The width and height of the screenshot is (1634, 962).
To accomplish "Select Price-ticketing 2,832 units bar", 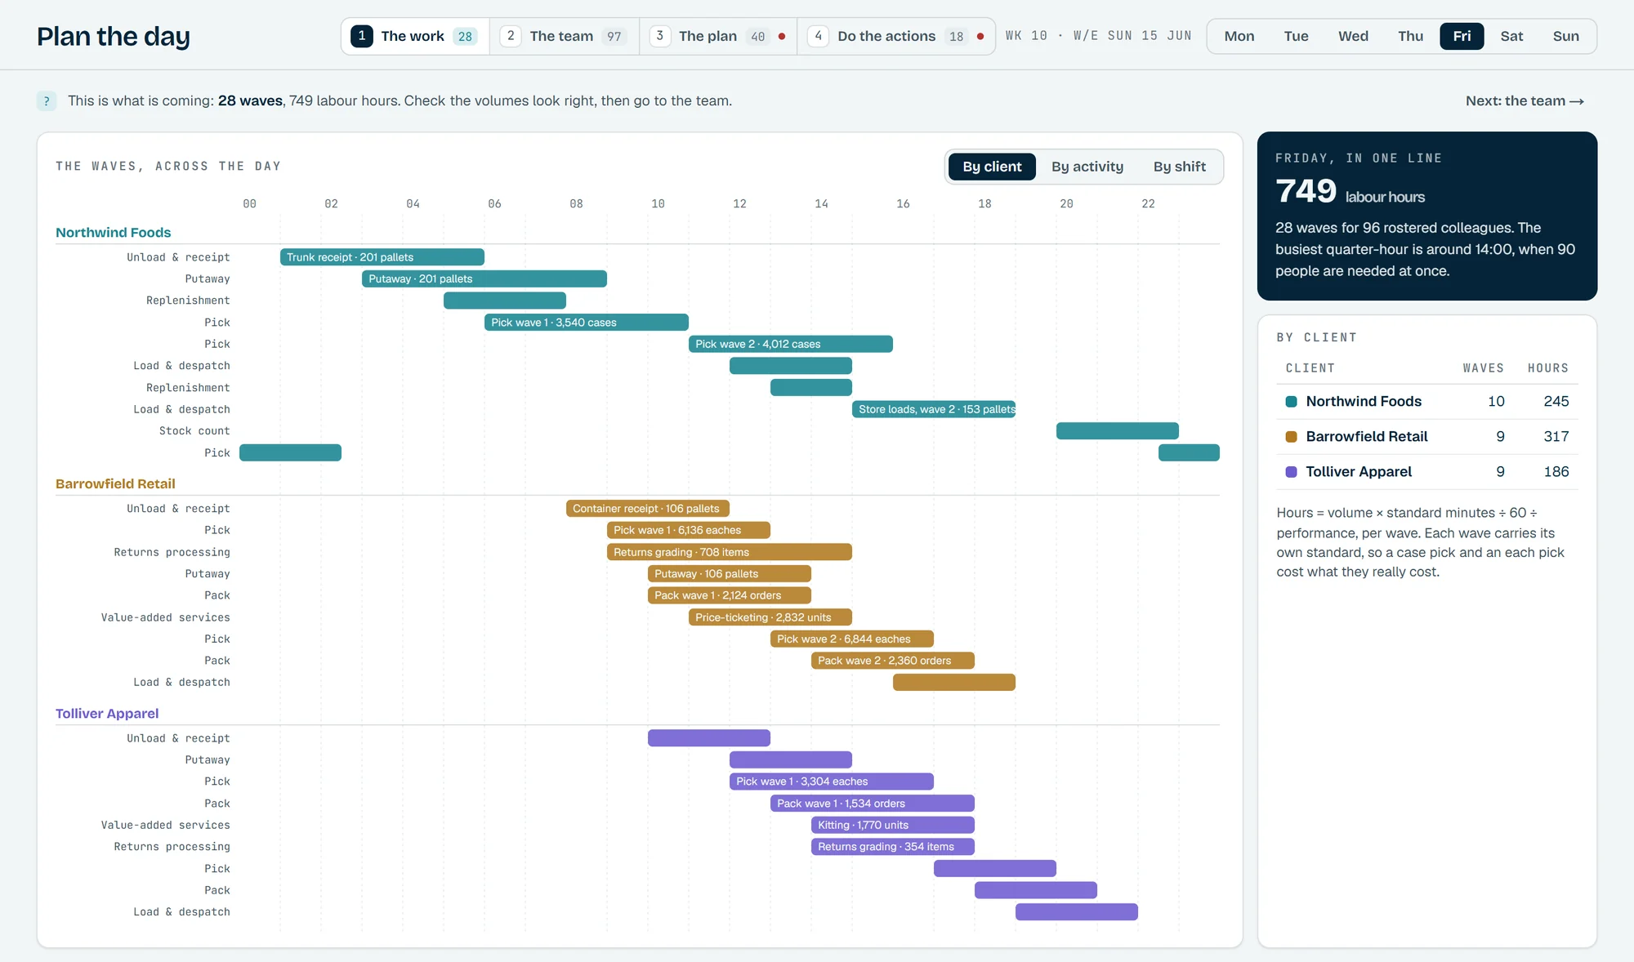I will tap(770, 617).
